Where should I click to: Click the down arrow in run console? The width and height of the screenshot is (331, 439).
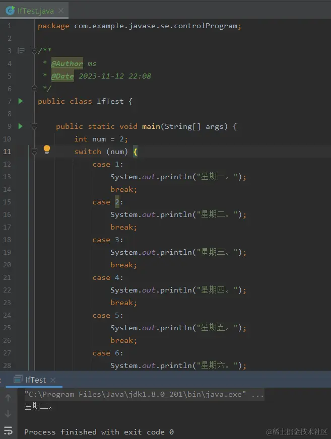click(x=8, y=413)
